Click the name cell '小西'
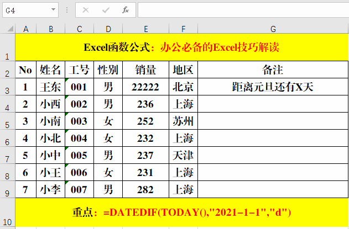 51,104
